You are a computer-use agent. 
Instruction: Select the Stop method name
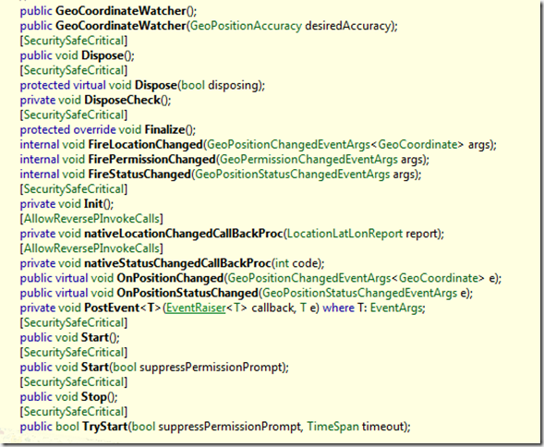click(94, 397)
